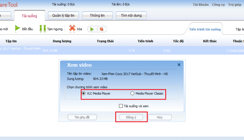The image size is (244, 140).
Task: Click the 0 B/s speed cell in download row
Action: [x=167, y=50]
